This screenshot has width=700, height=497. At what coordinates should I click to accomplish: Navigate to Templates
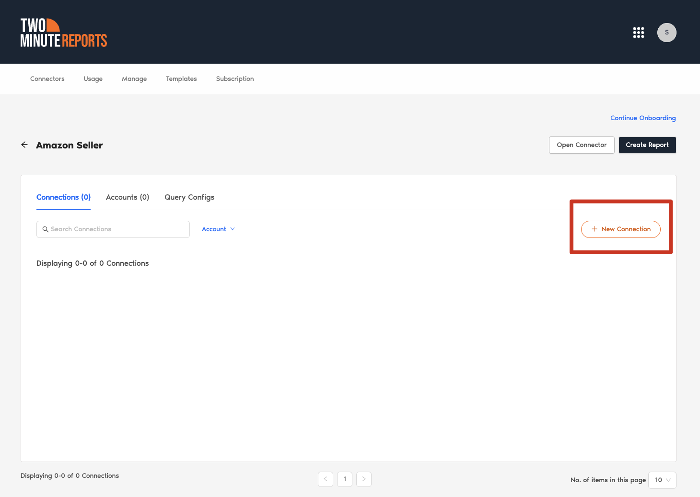pyautogui.click(x=181, y=79)
